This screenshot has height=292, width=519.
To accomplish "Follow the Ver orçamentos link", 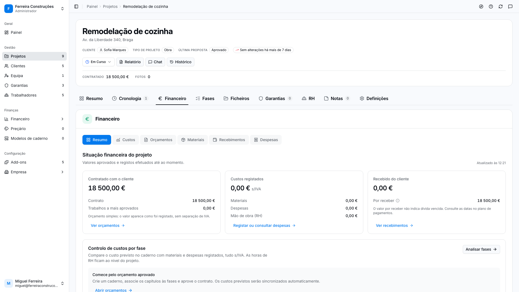I will coord(108,225).
